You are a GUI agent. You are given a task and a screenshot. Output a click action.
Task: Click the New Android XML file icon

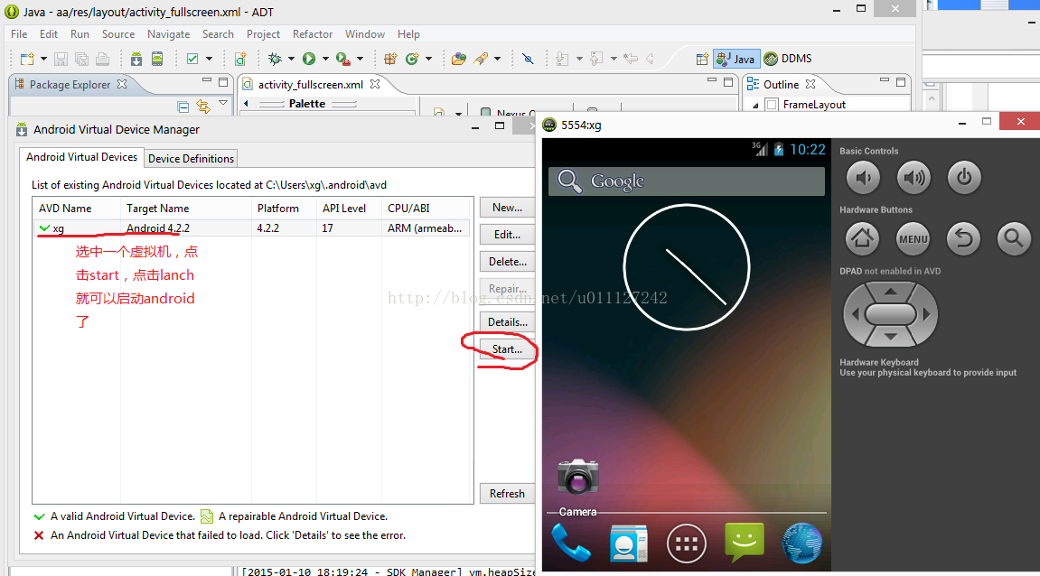[240, 59]
